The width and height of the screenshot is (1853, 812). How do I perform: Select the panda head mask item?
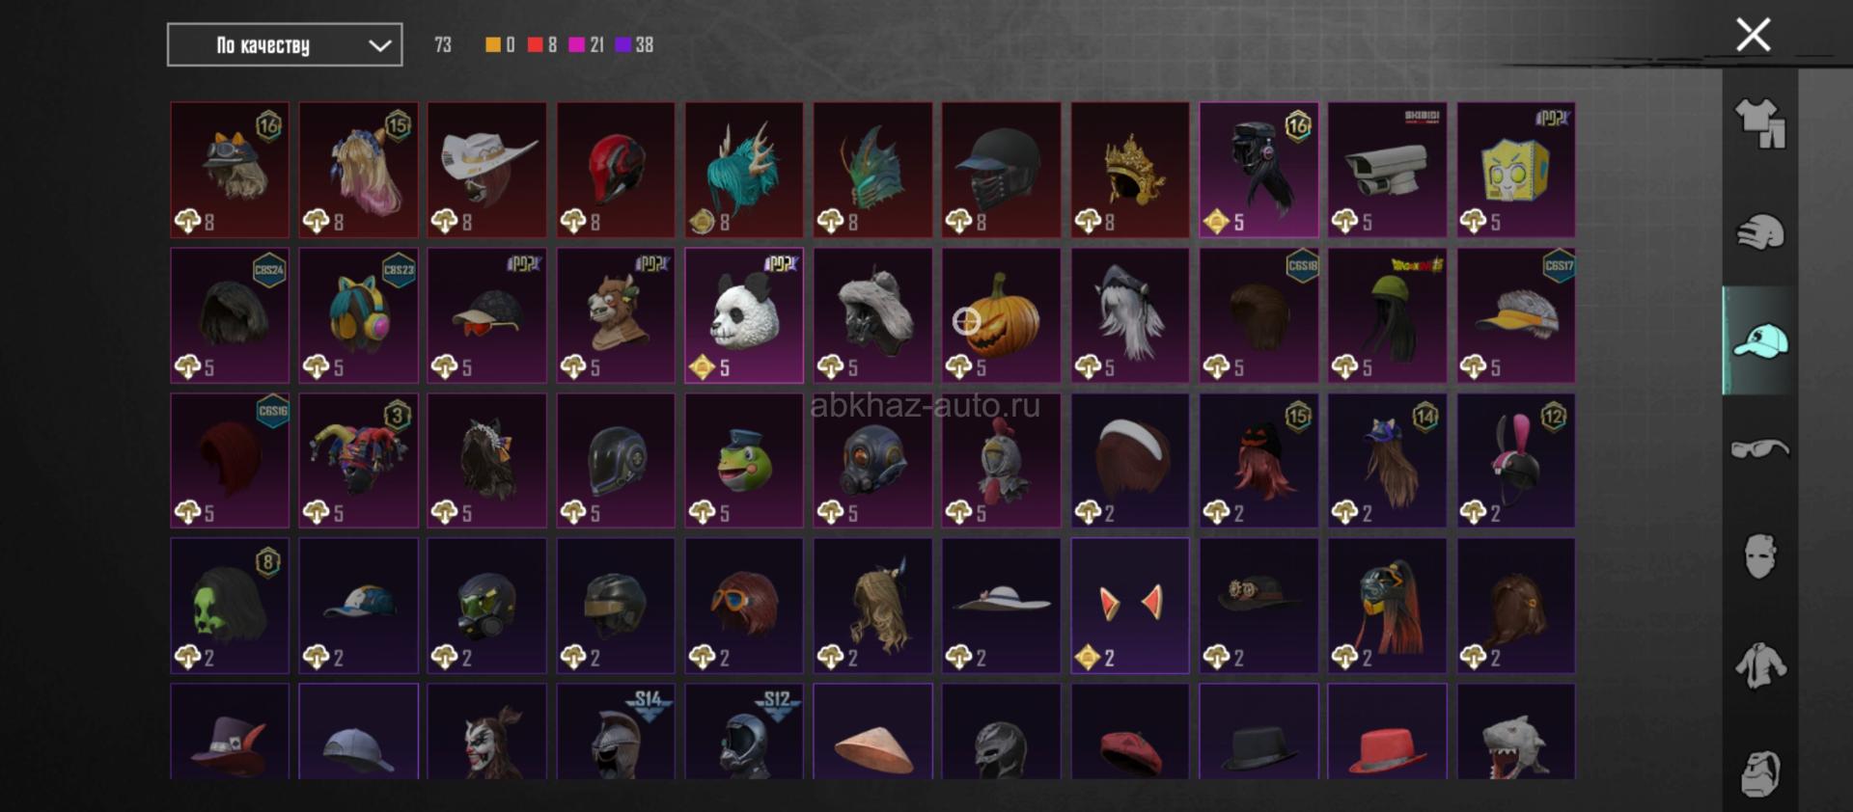click(744, 315)
